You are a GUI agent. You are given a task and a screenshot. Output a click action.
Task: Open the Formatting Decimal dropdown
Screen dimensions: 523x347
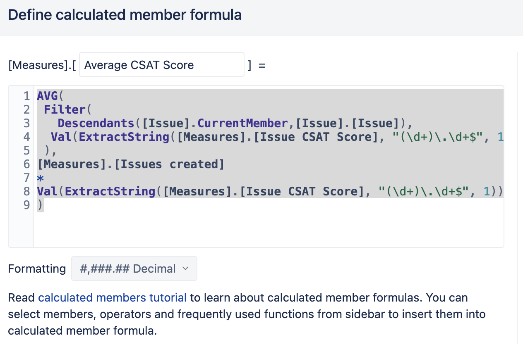click(134, 269)
